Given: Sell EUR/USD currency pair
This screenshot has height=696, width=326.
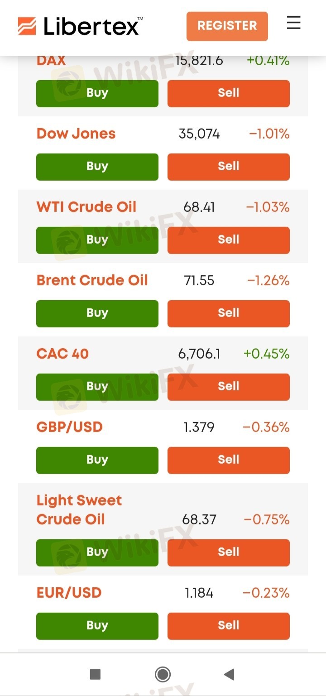Looking at the screenshot, I should [228, 626].
